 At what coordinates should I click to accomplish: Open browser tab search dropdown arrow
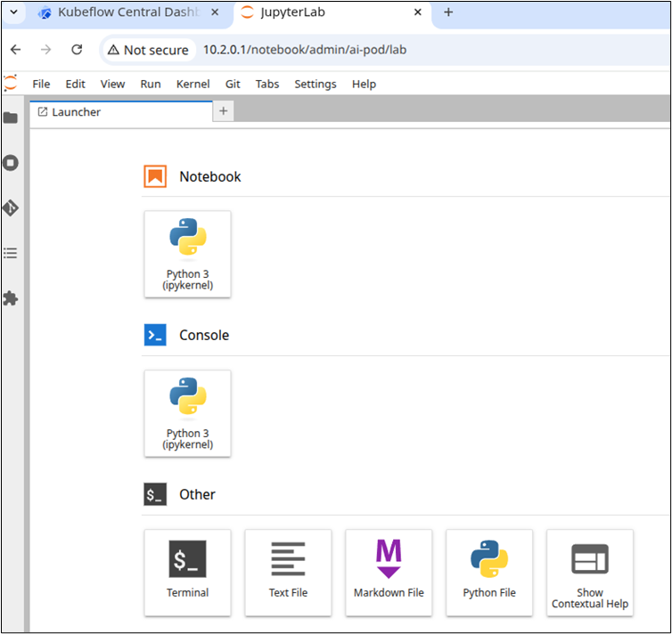13,12
